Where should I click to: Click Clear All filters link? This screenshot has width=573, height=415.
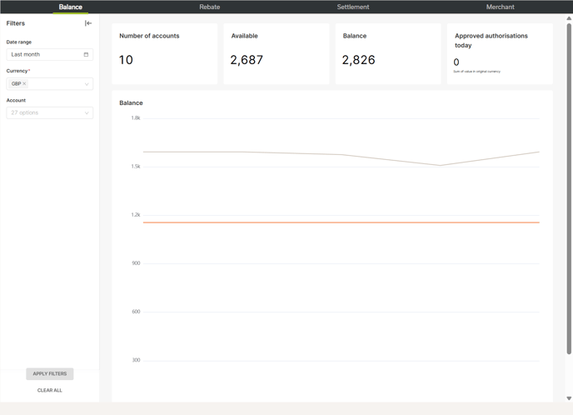(x=50, y=390)
